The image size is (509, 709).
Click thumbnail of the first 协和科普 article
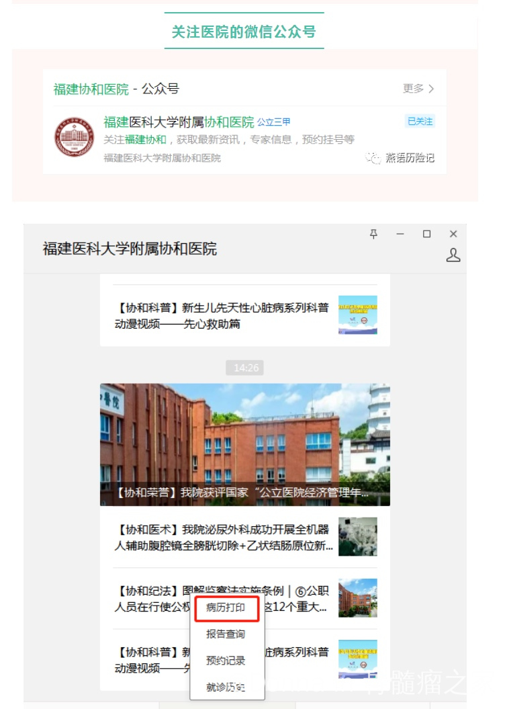358,315
